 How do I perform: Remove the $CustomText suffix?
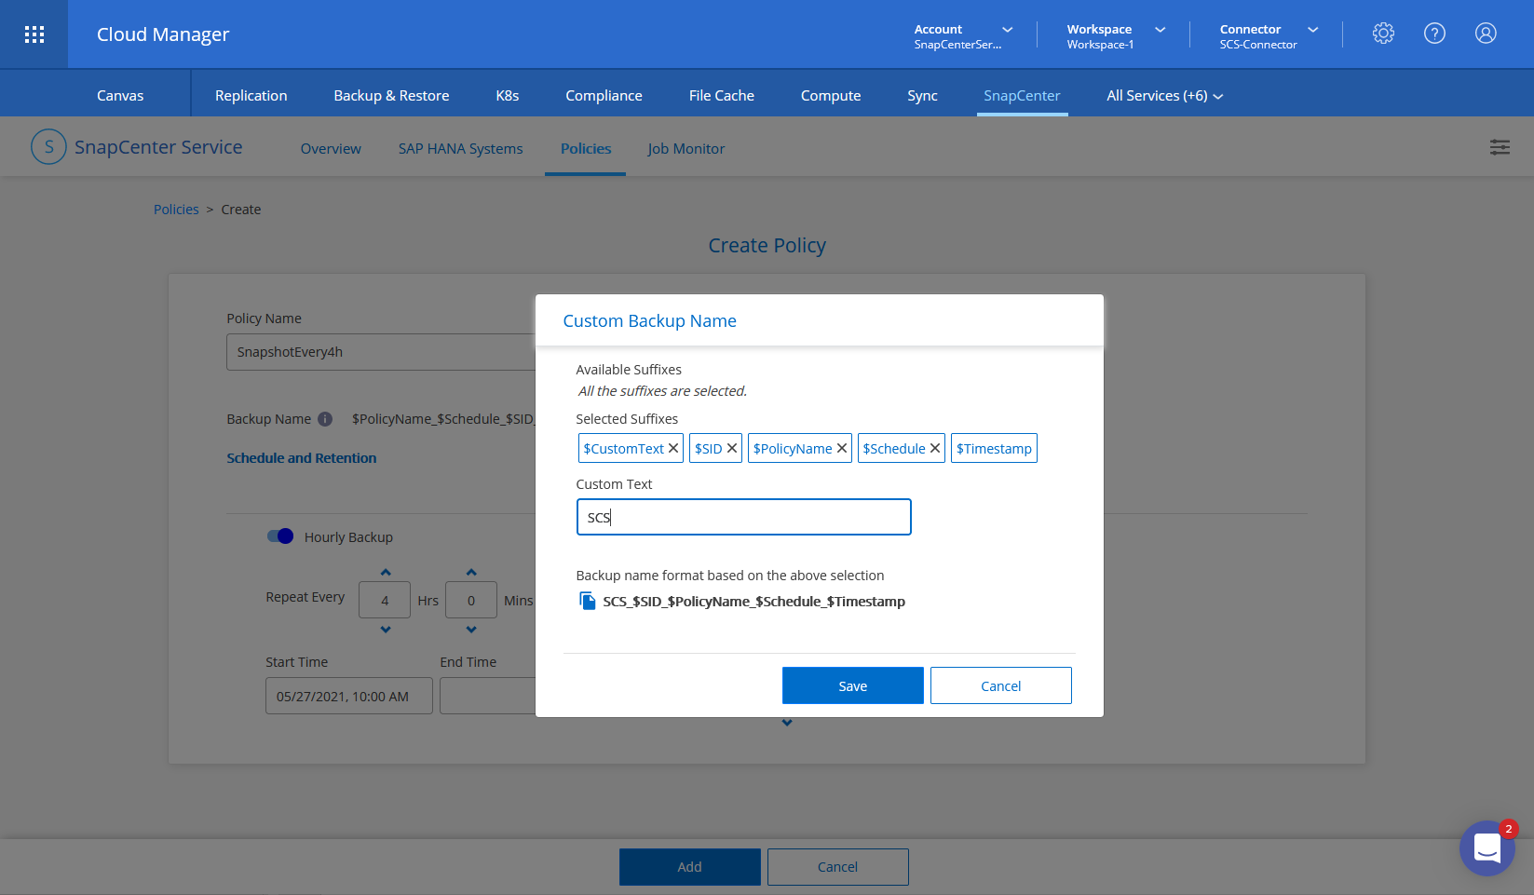click(673, 448)
